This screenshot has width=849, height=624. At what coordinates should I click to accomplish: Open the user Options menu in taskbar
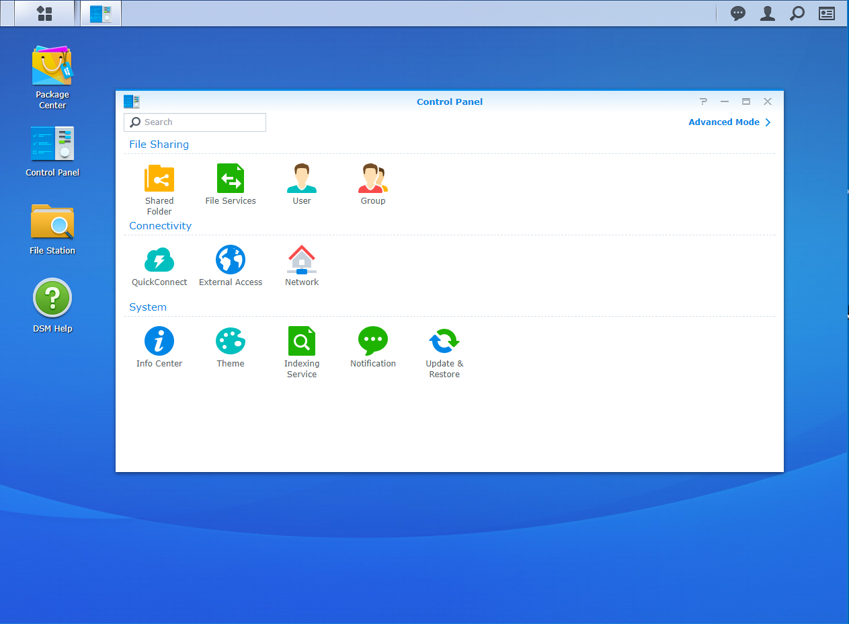tap(768, 13)
